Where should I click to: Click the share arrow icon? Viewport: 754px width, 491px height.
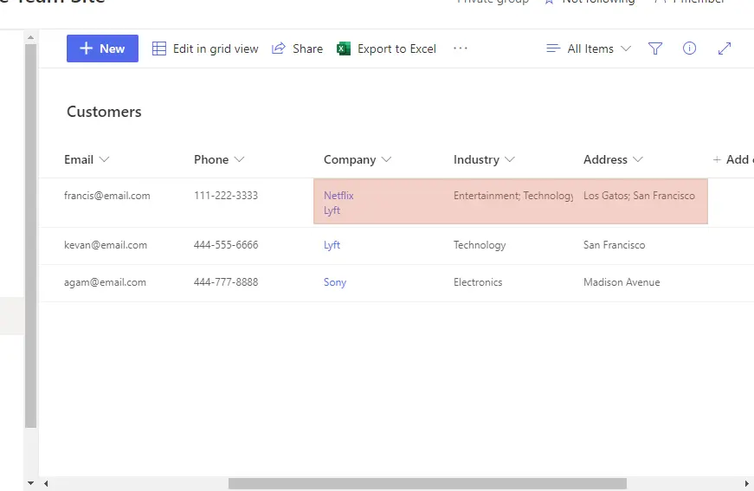[279, 48]
